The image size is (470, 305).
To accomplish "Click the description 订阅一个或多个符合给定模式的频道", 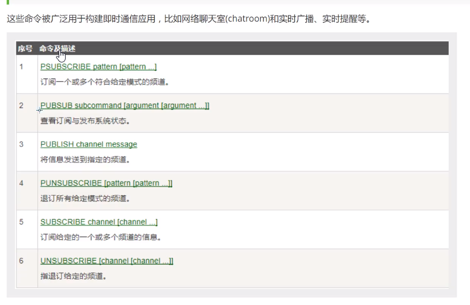I will (105, 82).
